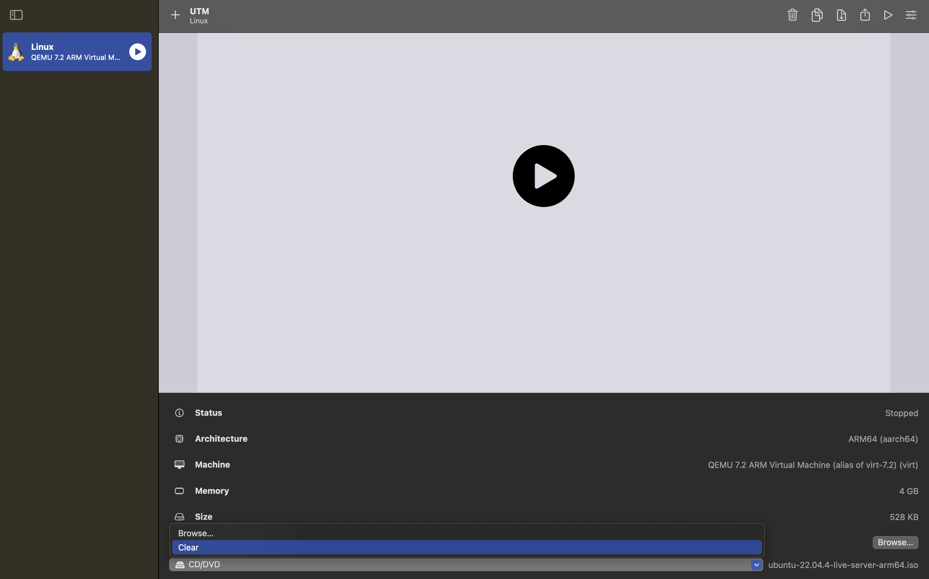This screenshot has height=579, width=929.
Task: Click the Machine monitor icon
Action: coord(179,464)
